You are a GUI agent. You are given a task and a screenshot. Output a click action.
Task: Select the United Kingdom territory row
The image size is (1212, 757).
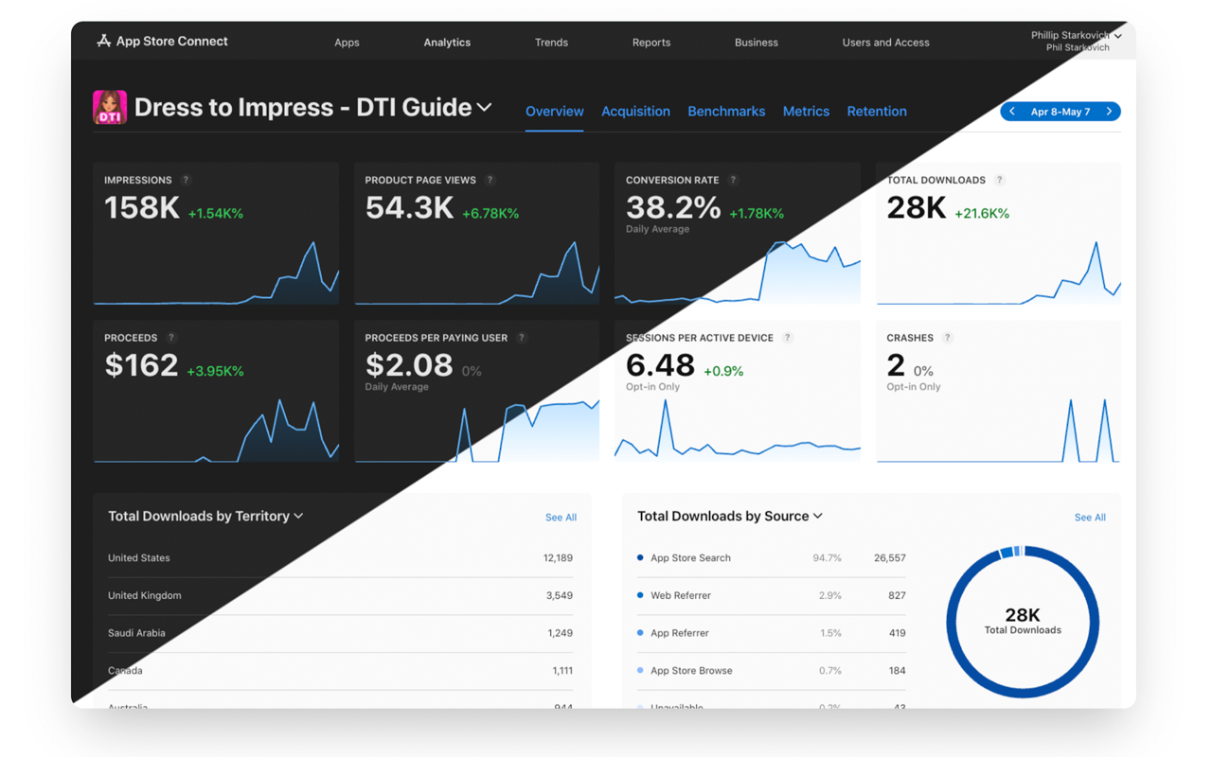pyautogui.click(x=340, y=596)
